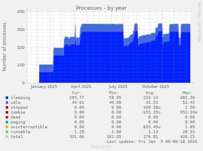
Task: Click idle current value 44.01
Action: (78, 103)
